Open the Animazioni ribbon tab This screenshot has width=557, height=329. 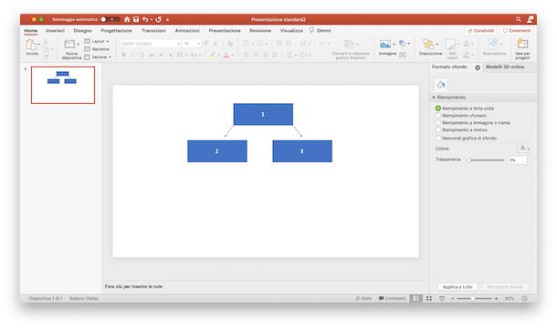[187, 31]
